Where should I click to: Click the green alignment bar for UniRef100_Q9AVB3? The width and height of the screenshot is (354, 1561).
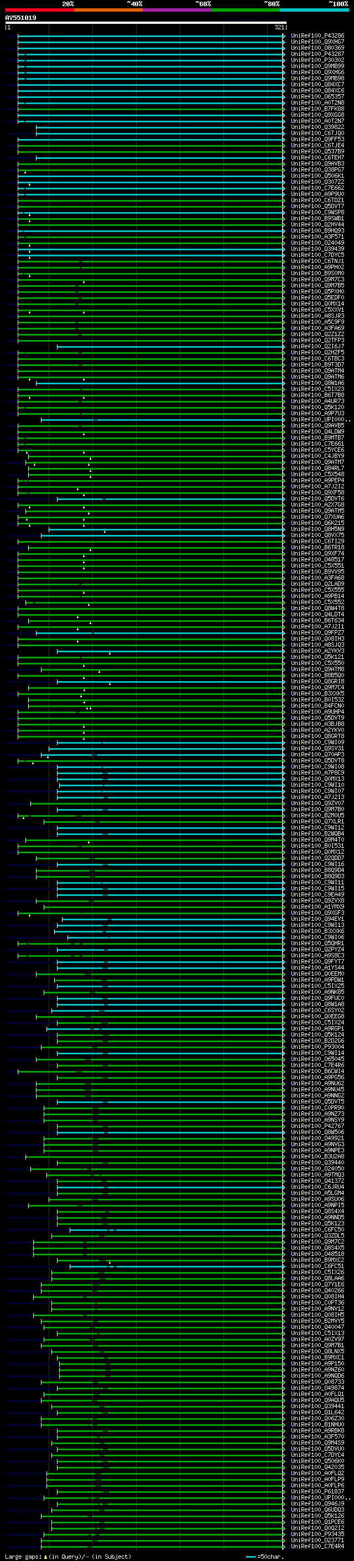click(x=152, y=163)
